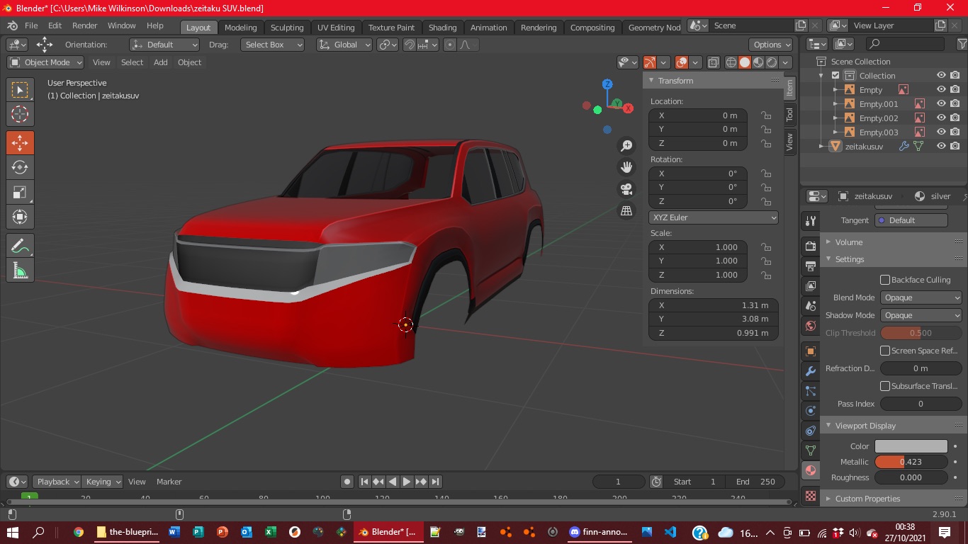Expand the Custom Properties panel

click(867, 499)
